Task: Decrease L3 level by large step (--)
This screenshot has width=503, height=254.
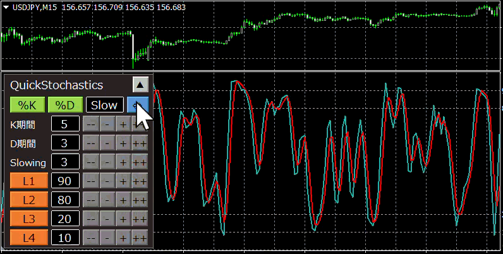Action: pos(91,219)
